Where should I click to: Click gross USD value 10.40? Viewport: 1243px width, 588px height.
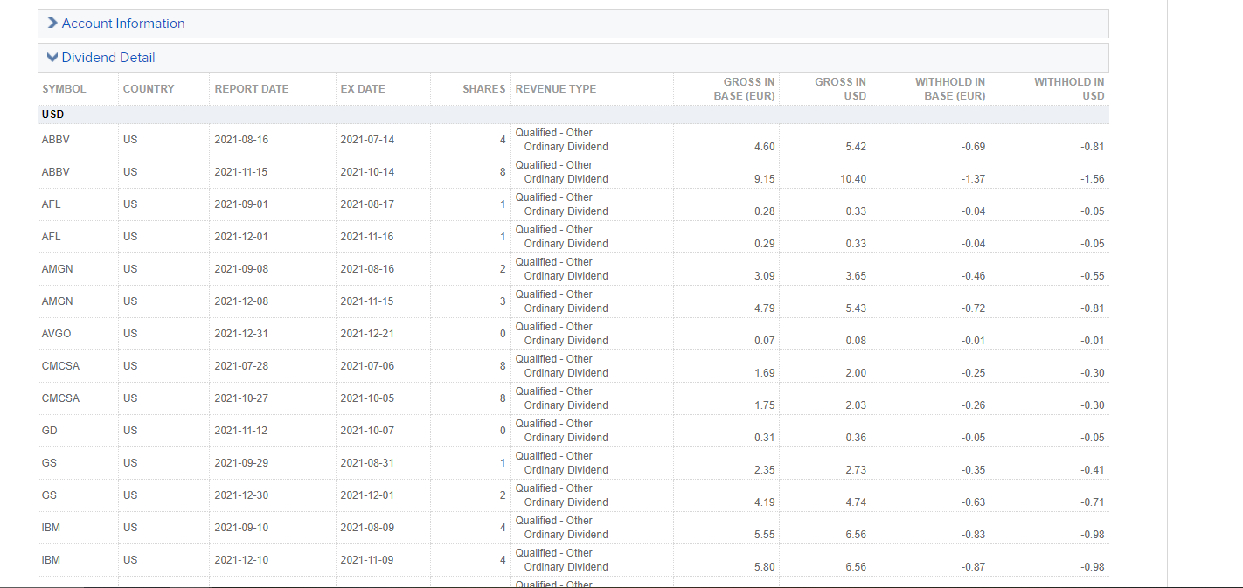click(x=853, y=179)
